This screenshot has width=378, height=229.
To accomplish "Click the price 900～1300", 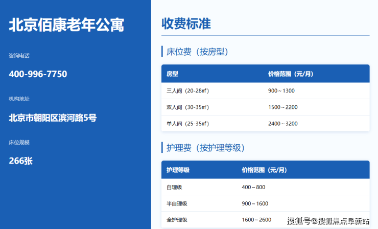I will click(281, 91).
